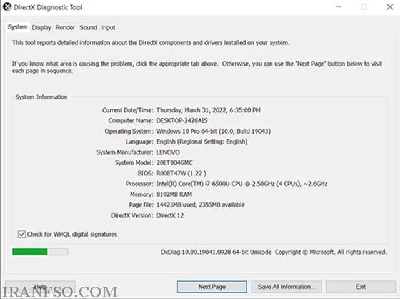
Task: Click the DESKTOP-2428AIS computer name text
Action: pyautogui.click(x=182, y=120)
